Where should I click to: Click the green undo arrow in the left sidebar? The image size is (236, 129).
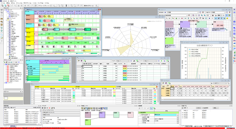(2, 28)
